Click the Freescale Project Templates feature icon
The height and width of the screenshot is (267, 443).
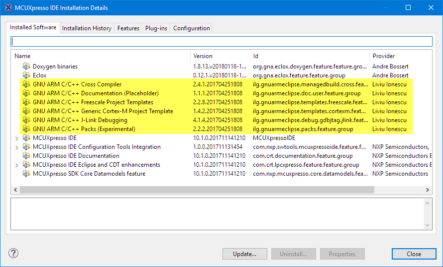26,102
